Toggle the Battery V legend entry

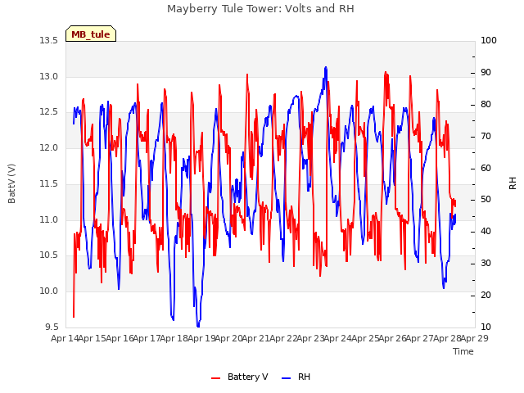(240, 377)
